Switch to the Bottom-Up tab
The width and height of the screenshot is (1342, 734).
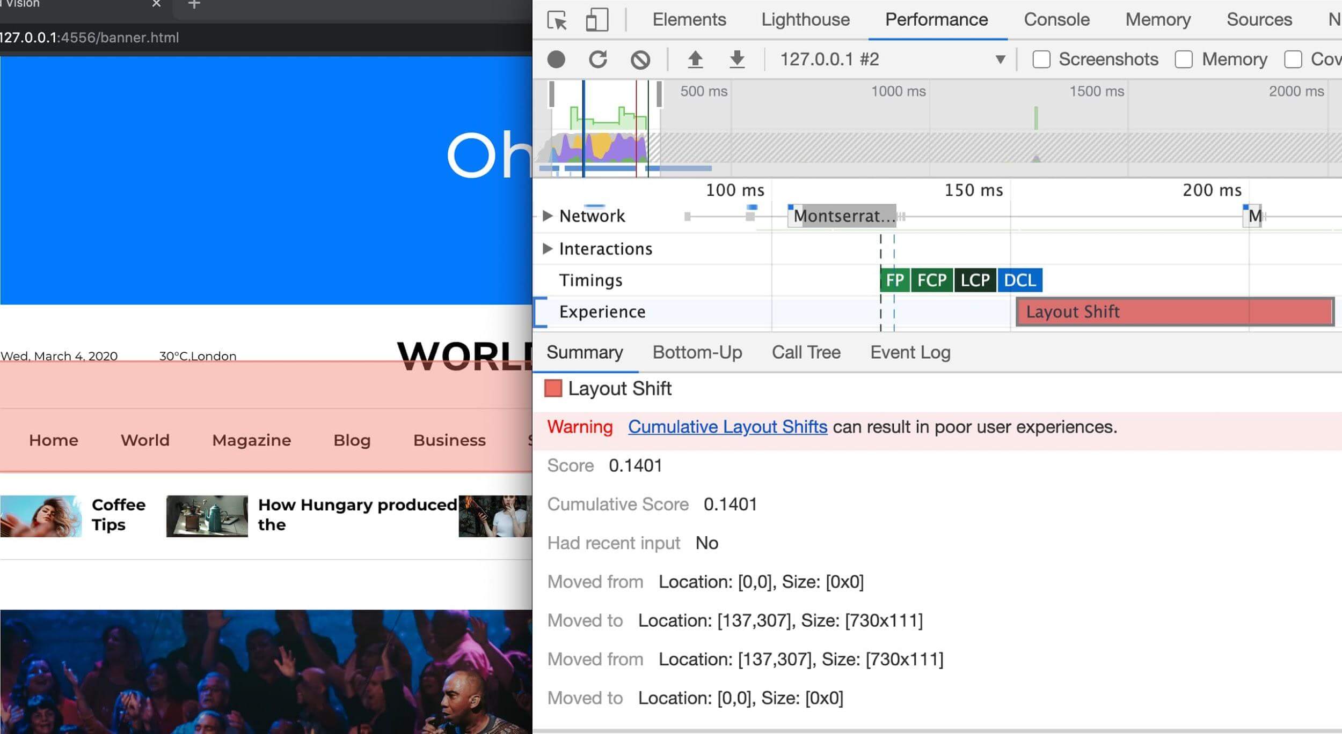pos(697,353)
